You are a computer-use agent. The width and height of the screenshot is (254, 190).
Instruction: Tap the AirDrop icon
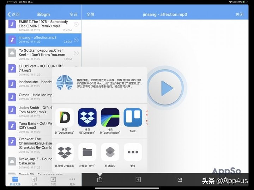pyautogui.click(x=65, y=83)
